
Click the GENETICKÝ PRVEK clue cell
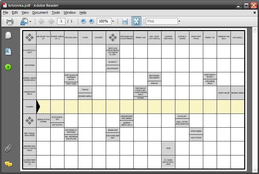(x=196, y=37)
